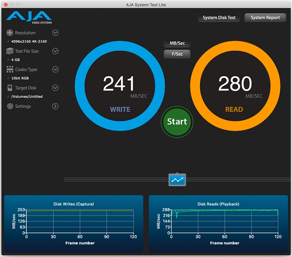
Task: Toggle the graph view chart icon
Action: 177,180
